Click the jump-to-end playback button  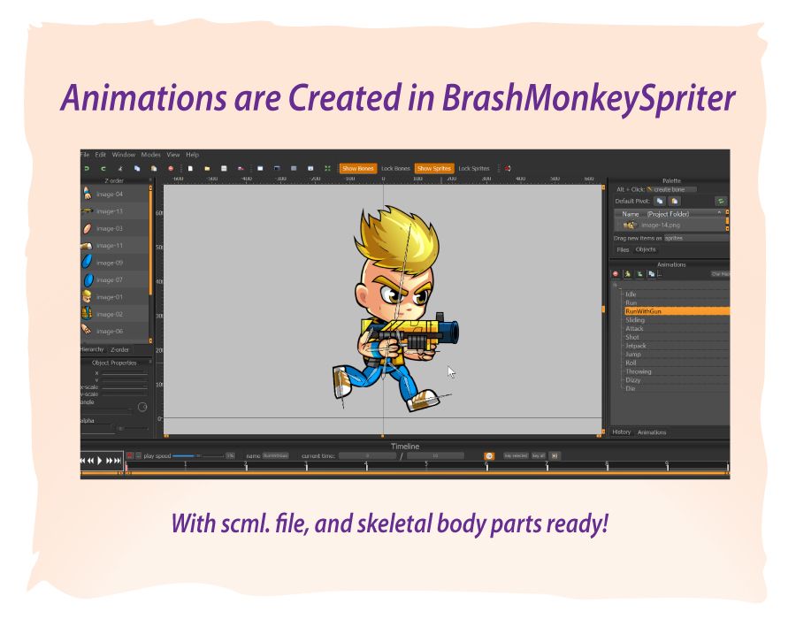click(118, 461)
